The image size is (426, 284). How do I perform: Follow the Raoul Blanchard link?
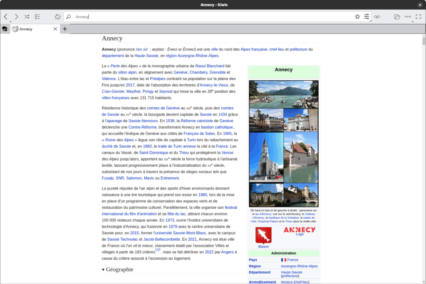click(x=210, y=66)
